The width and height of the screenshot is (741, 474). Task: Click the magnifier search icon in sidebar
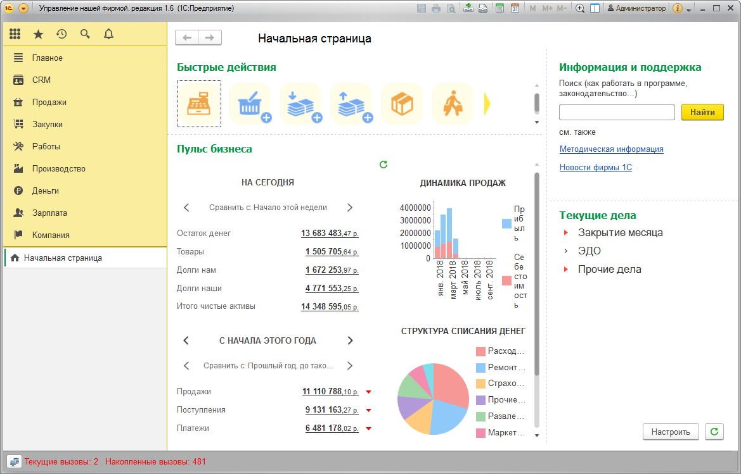coord(85,34)
